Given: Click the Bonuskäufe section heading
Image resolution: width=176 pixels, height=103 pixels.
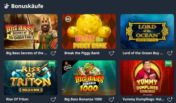Looking at the screenshot, I should (x=27, y=6).
